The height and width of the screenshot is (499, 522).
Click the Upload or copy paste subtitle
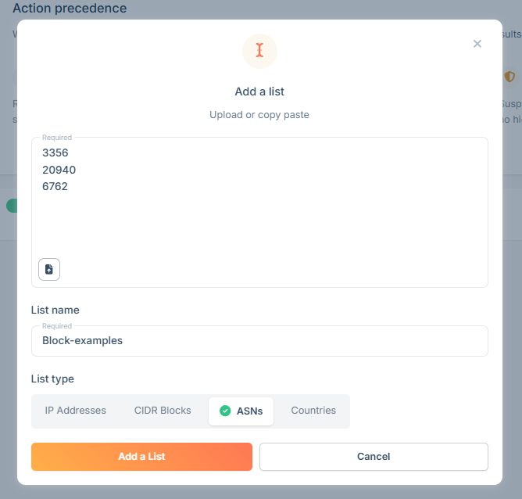pos(259,115)
